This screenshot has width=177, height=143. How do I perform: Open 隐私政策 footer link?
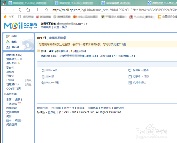119,108
